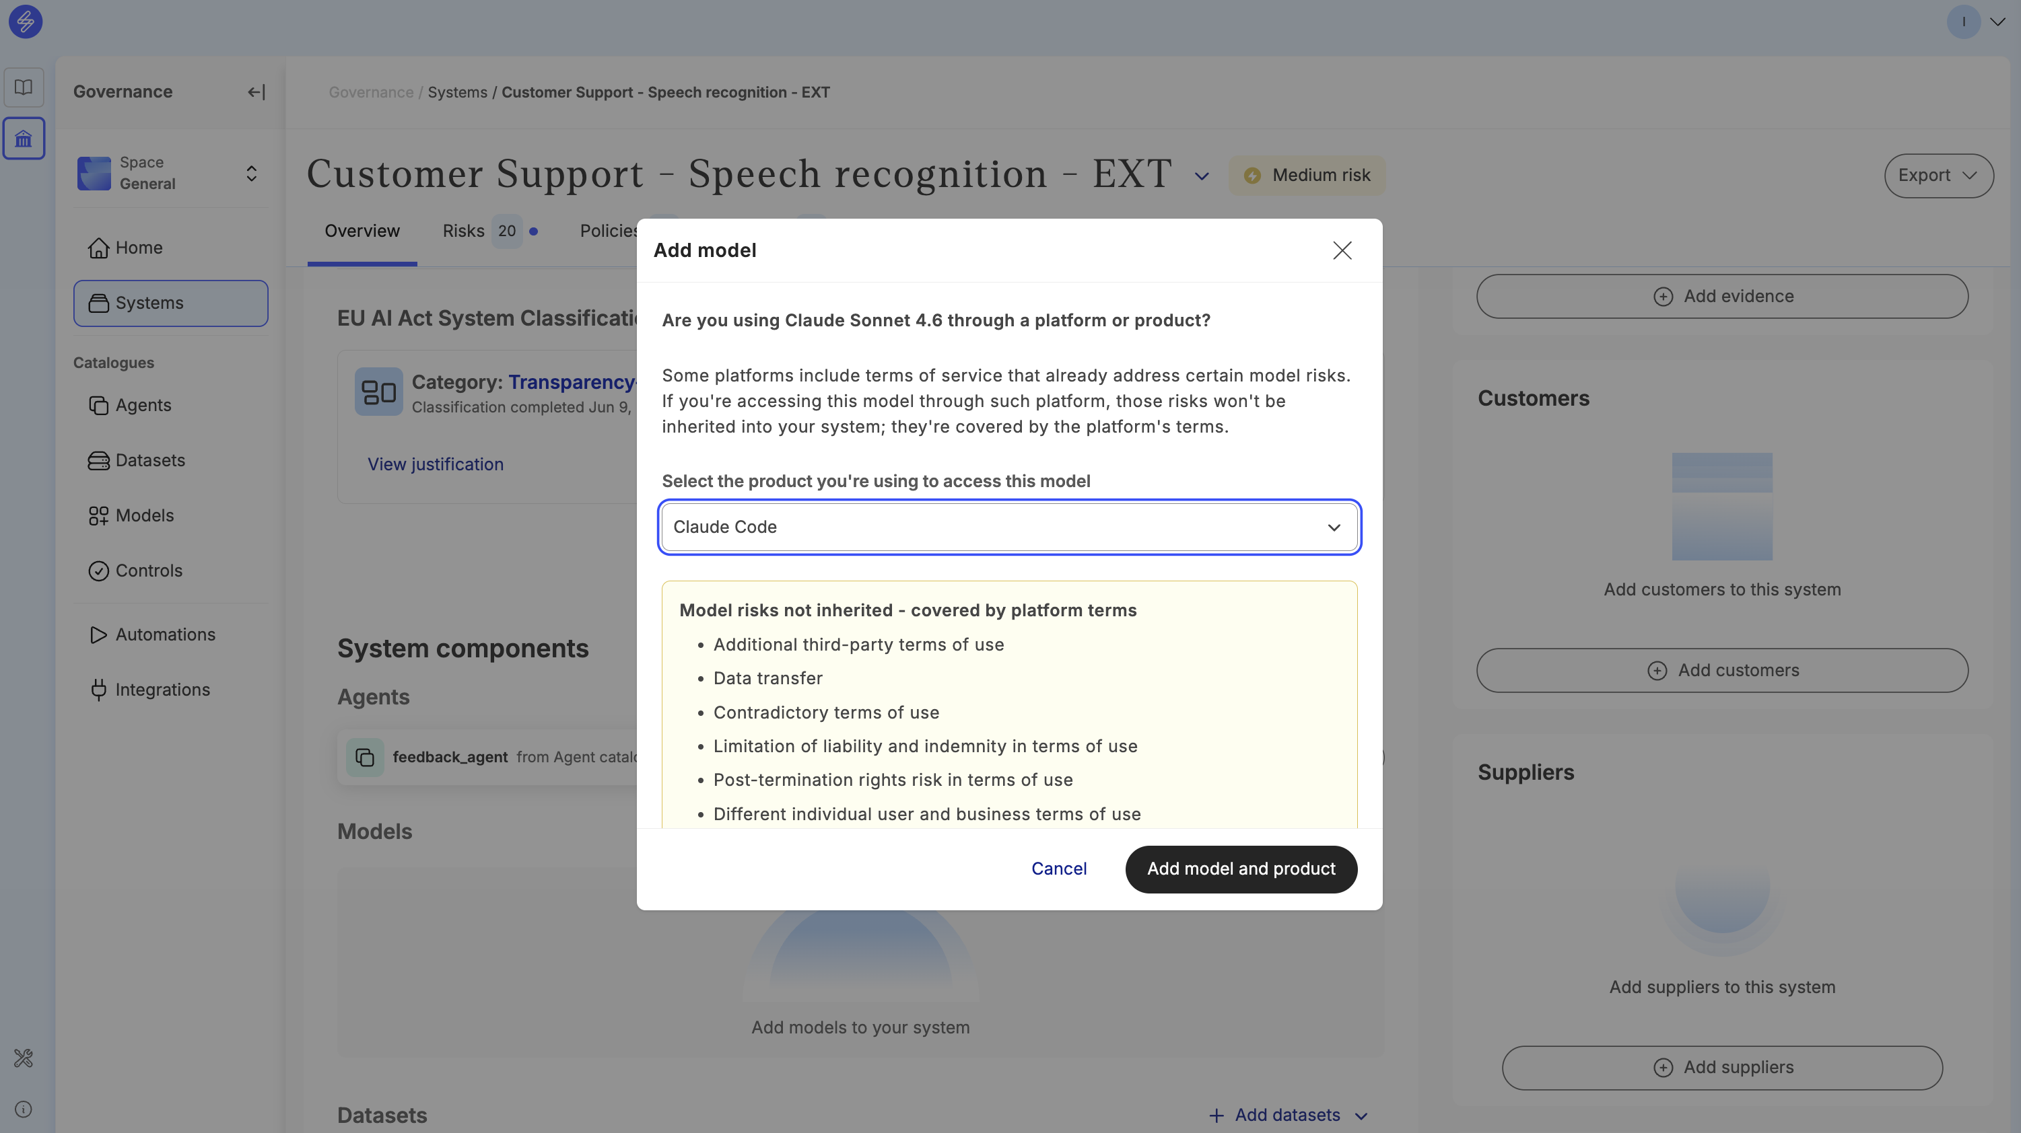Click the info icon at bottom of left rail

tap(24, 1109)
